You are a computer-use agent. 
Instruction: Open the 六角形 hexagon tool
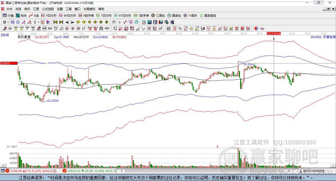[x=190, y=16]
